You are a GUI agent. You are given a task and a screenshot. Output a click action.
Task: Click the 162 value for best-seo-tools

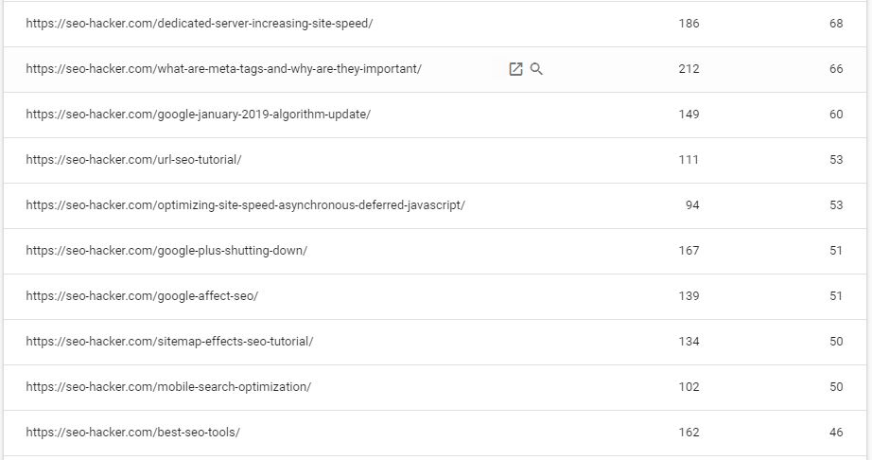[x=689, y=433]
